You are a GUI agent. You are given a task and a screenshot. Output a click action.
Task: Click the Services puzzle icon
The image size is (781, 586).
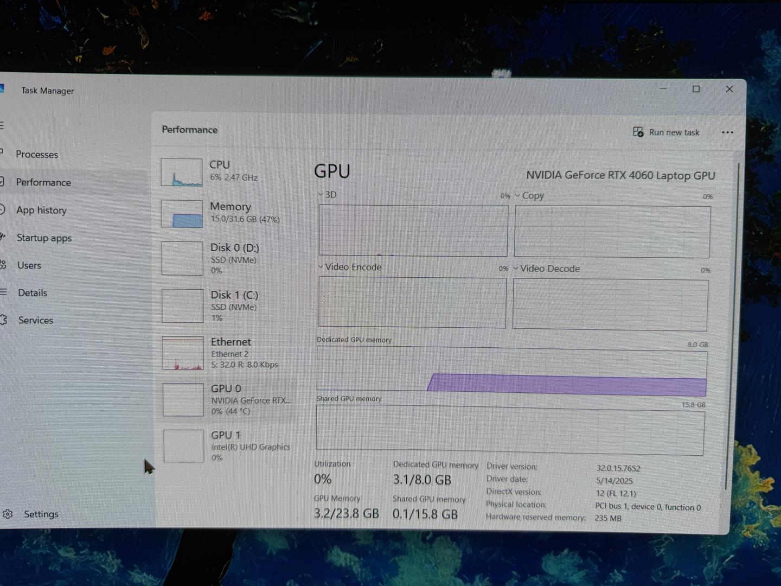click(3, 320)
